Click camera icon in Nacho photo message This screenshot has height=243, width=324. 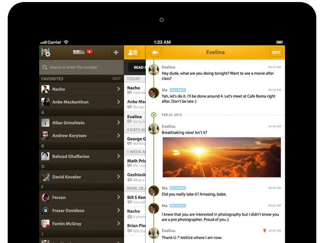click(130, 217)
